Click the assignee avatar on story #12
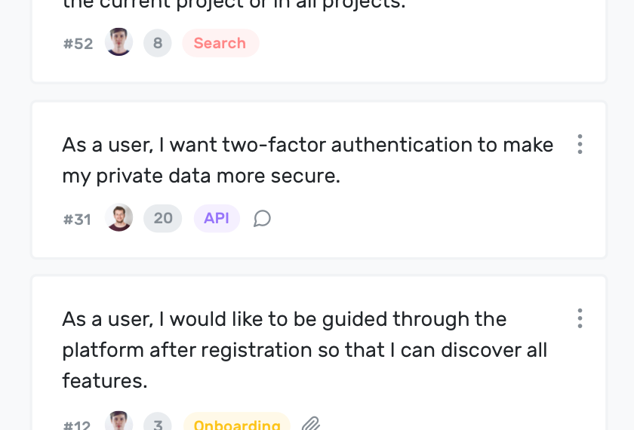Viewport: 634px width, 430px height. click(x=119, y=423)
